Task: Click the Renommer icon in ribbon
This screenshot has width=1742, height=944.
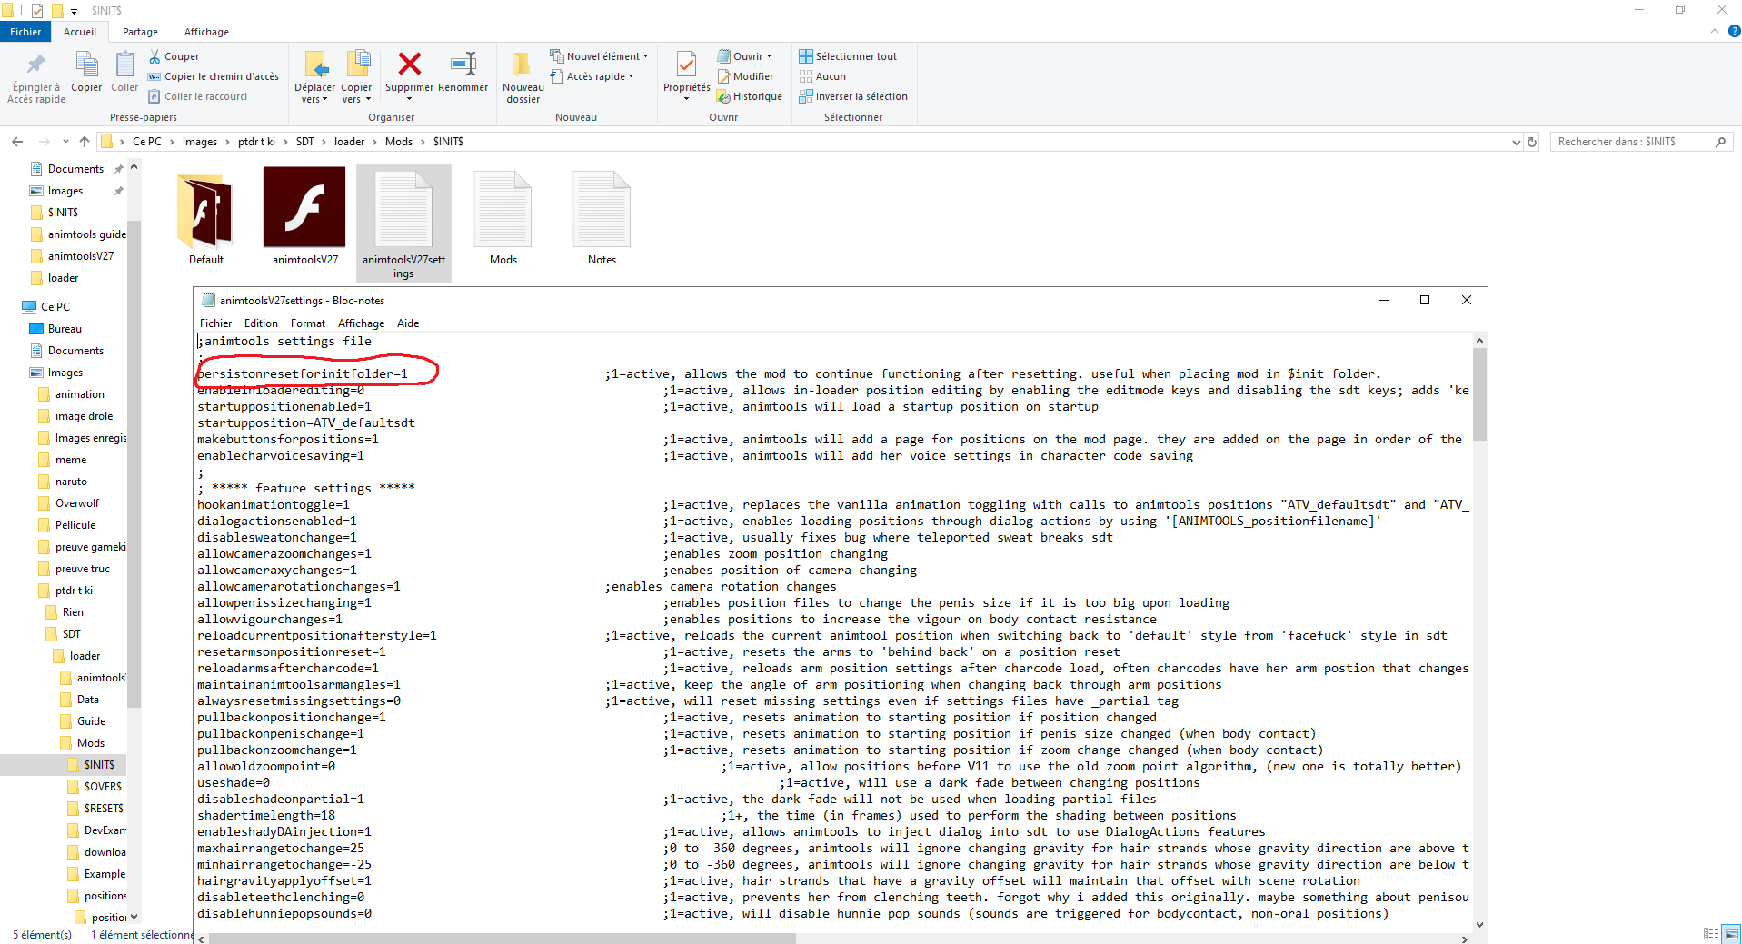Action: [463, 65]
